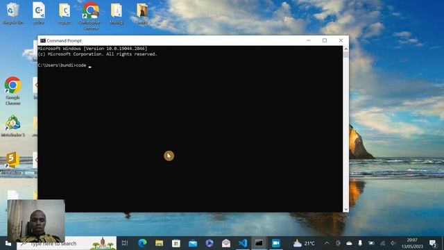This screenshot has height=250, width=444.
Task: Open Task View from the taskbar
Action: click(x=125, y=243)
